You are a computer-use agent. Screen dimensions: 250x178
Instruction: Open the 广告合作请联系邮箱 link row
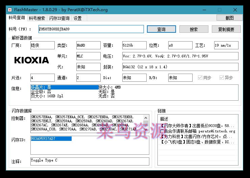[198, 131]
